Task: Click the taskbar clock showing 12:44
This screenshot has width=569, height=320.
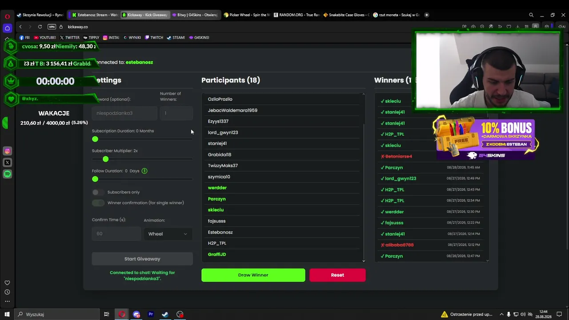Action: 543,314
